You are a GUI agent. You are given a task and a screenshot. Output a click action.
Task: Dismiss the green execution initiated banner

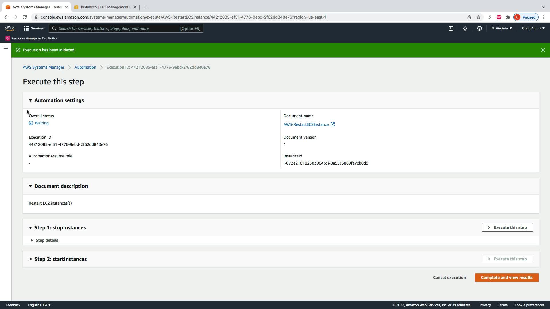pos(543,50)
